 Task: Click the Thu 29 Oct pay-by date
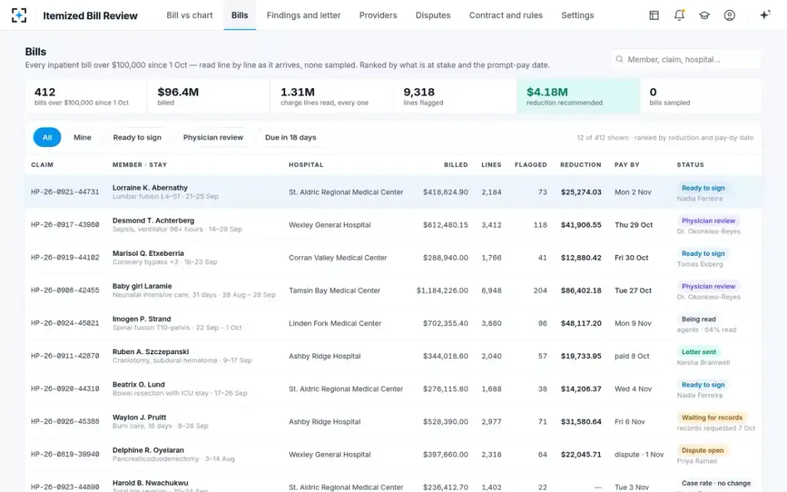coord(634,225)
